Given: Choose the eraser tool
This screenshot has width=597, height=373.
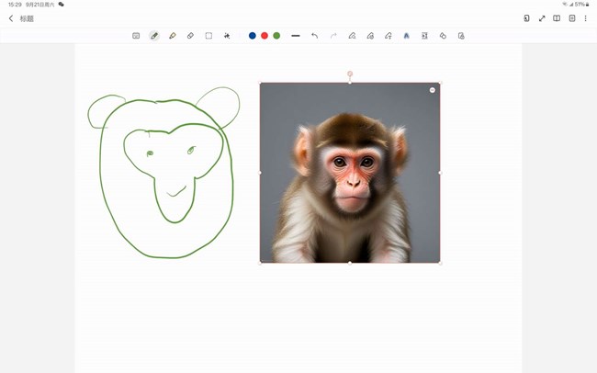Looking at the screenshot, I should pos(190,36).
